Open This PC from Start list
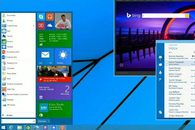Viewport: 195px width, 130px height. click(19, 36)
